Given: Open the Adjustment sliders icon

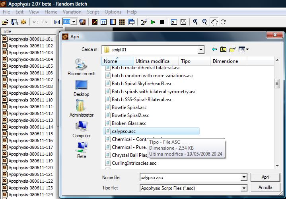Looking at the screenshot, I should [103, 22].
